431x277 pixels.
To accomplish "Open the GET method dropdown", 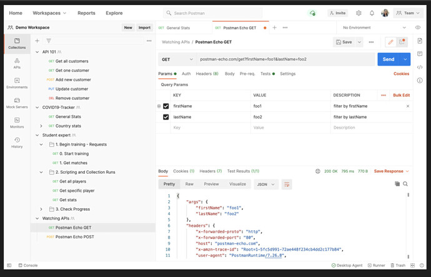I will 177,59.
